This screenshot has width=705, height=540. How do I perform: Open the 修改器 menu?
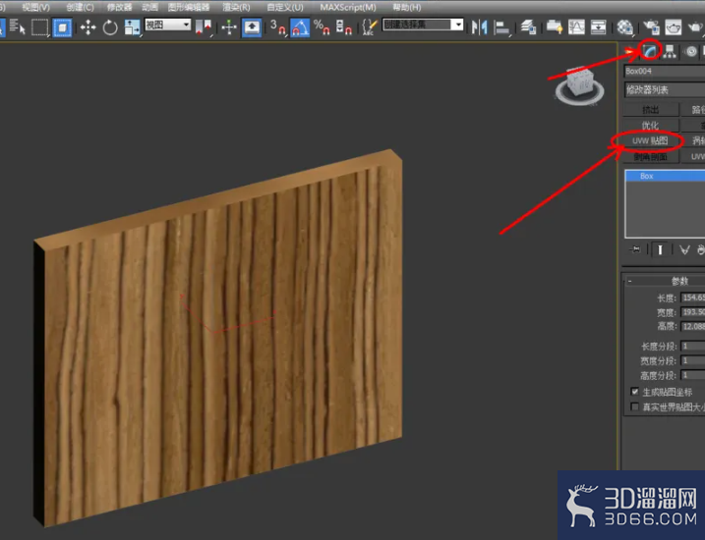point(120,7)
